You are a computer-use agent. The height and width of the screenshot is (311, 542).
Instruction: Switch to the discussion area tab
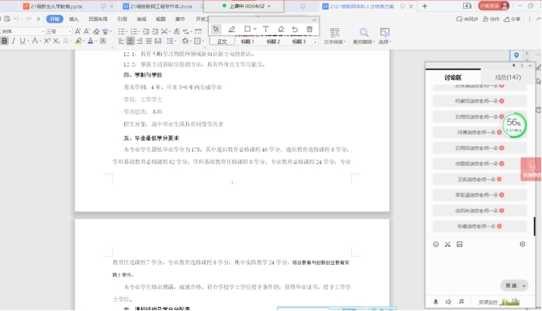coord(453,77)
